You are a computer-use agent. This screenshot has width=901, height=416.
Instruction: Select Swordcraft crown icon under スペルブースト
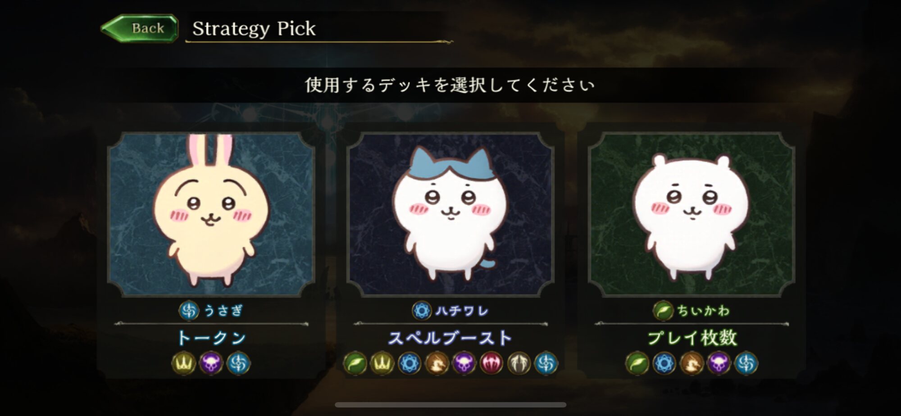(382, 363)
